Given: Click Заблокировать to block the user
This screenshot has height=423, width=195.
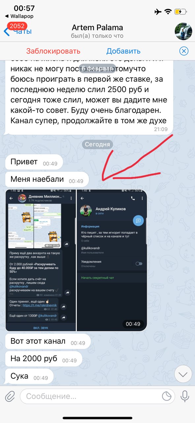Looking at the screenshot, I should tap(53, 51).
